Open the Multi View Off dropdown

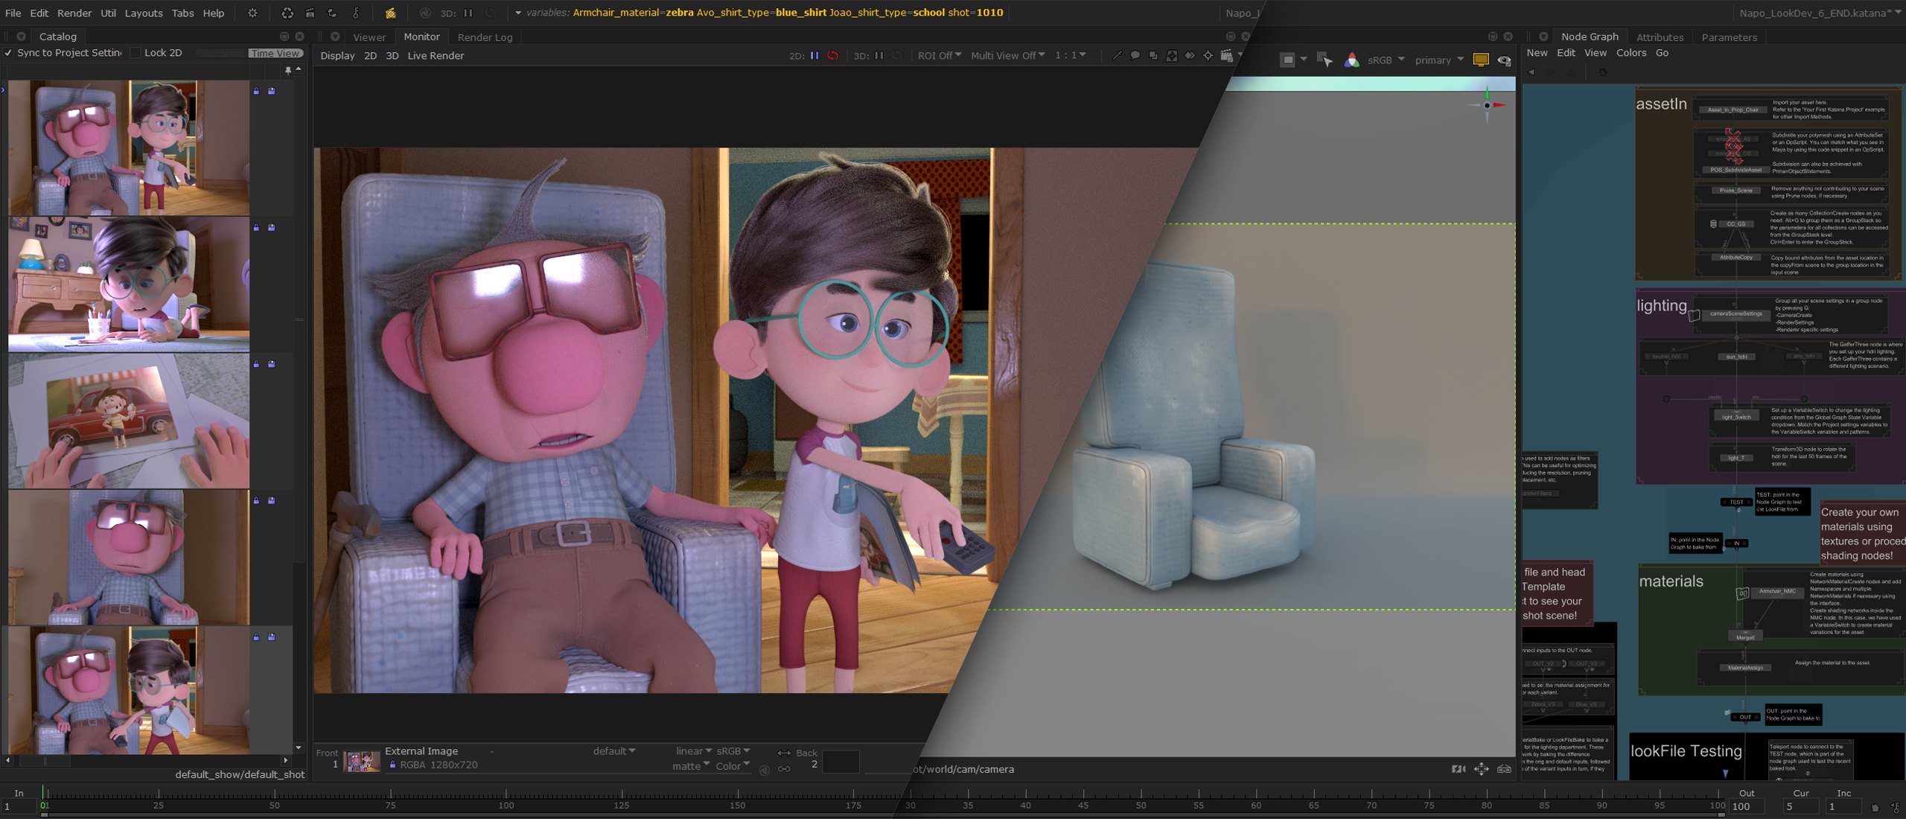pos(1008,56)
